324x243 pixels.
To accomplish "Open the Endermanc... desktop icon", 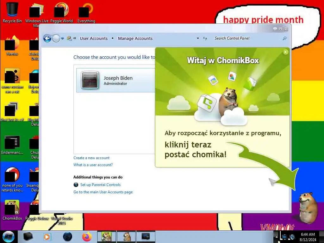I will [12, 145].
